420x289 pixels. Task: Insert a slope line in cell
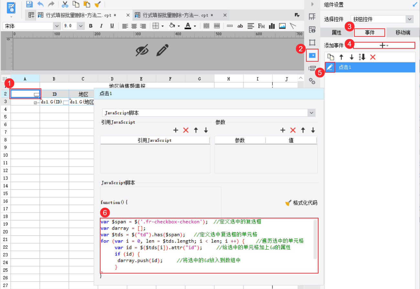click(x=293, y=26)
